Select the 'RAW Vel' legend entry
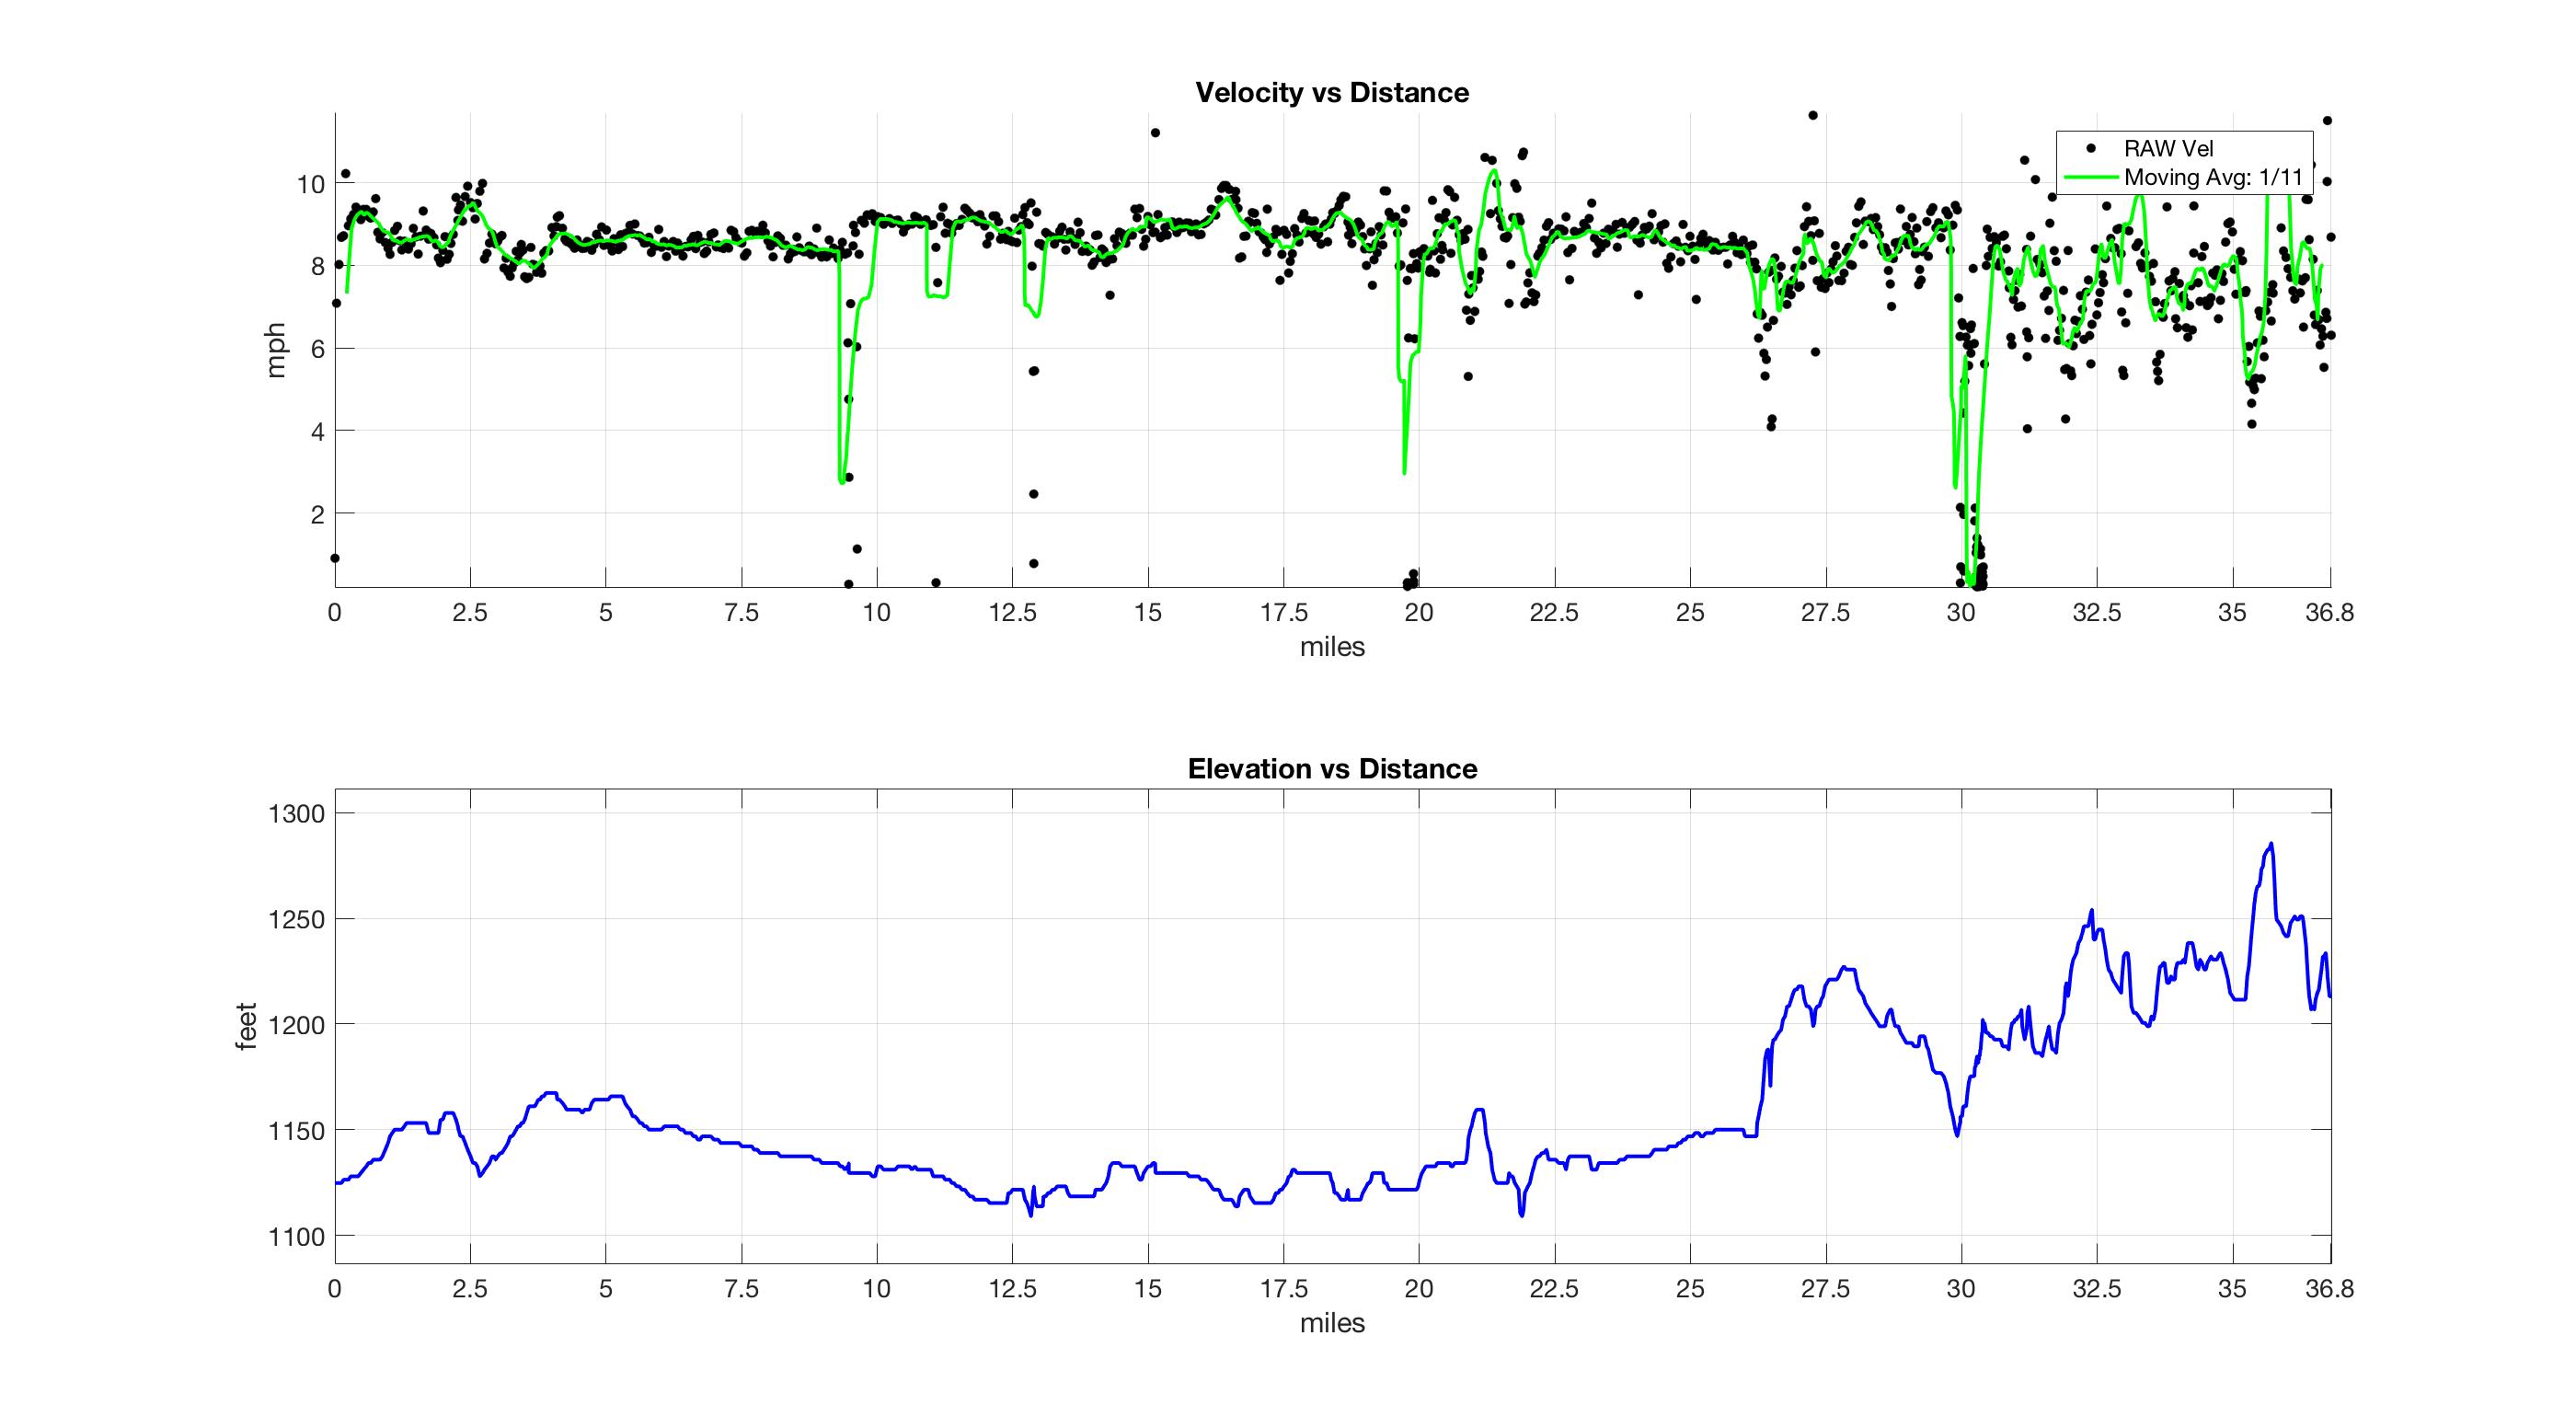 (x=2168, y=149)
